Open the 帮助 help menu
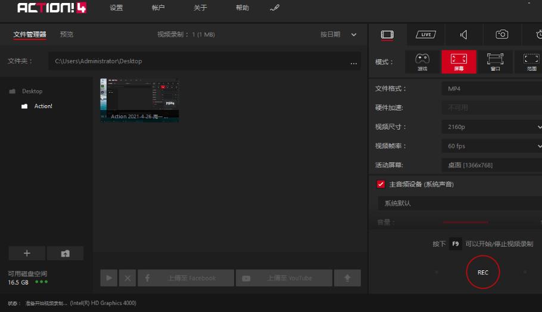Screen dimensions: 542x312 click(242, 8)
